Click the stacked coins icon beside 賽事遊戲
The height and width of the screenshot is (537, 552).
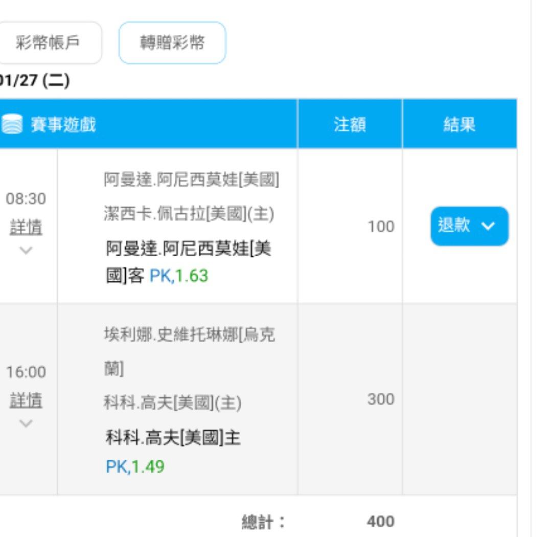click(12, 124)
